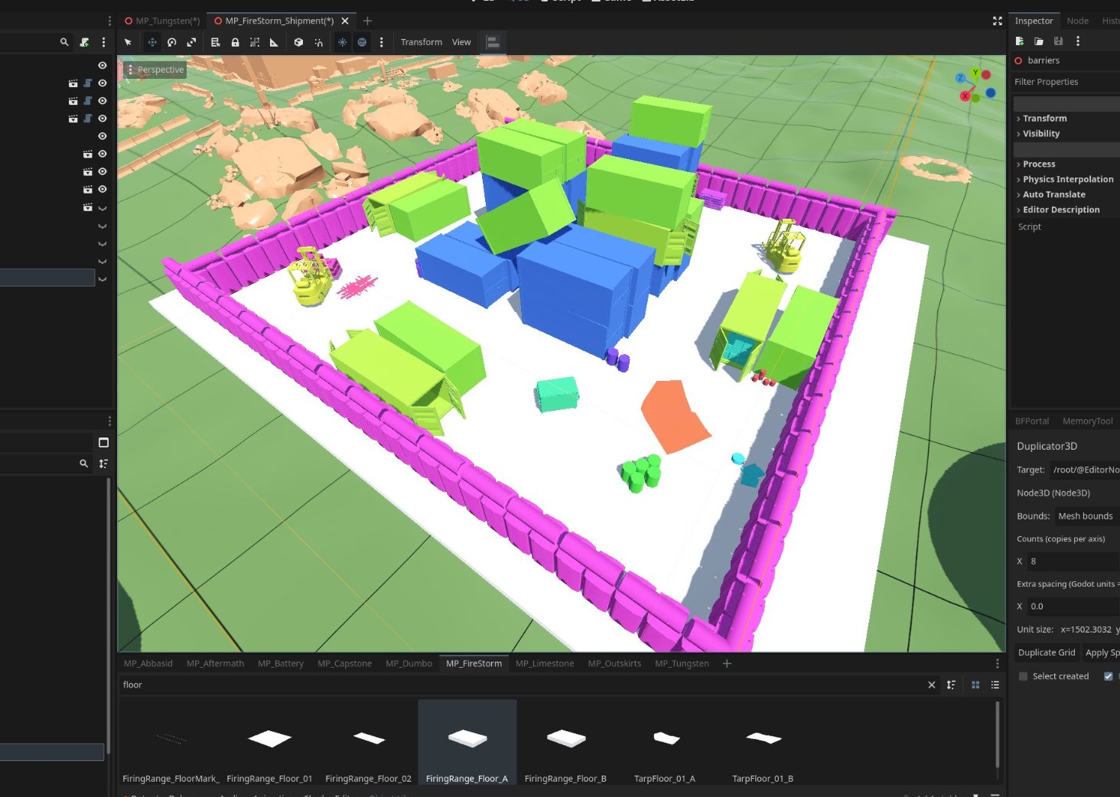This screenshot has width=1120, height=797.
Task: Click the X axis on view gizmo
Action: pos(965,96)
